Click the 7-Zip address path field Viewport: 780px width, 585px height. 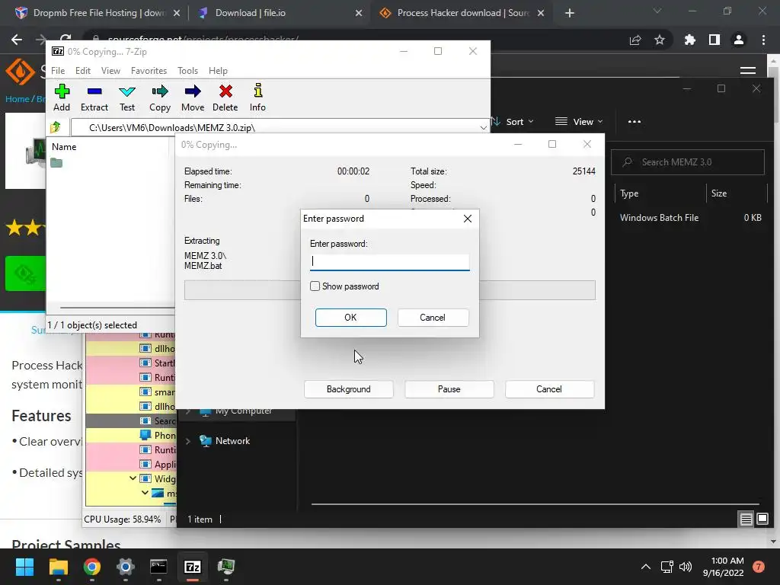click(x=276, y=128)
